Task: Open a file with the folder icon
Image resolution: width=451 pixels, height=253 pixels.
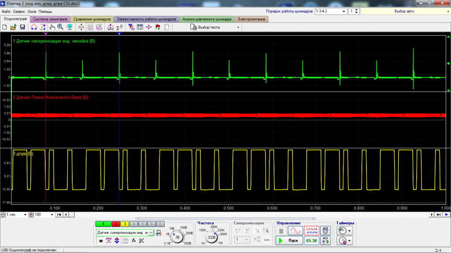Action: [x=13, y=27]
